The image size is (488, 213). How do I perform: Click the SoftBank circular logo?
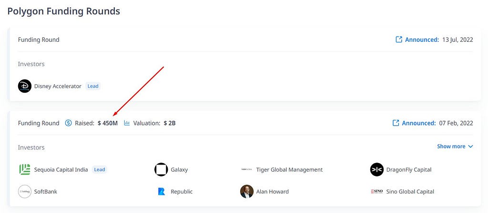(25, 192)
